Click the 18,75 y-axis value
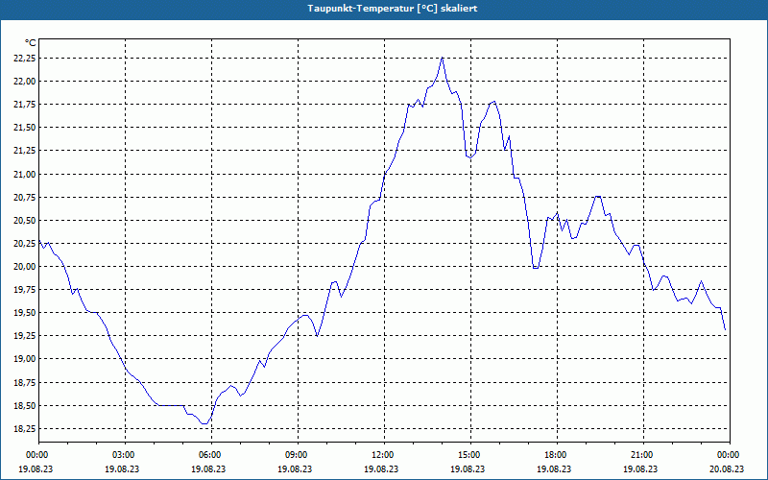768x480 pixels. point(24,382)
